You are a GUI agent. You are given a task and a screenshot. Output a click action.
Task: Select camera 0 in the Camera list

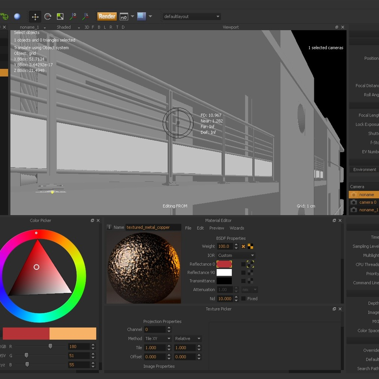point(368,202)
